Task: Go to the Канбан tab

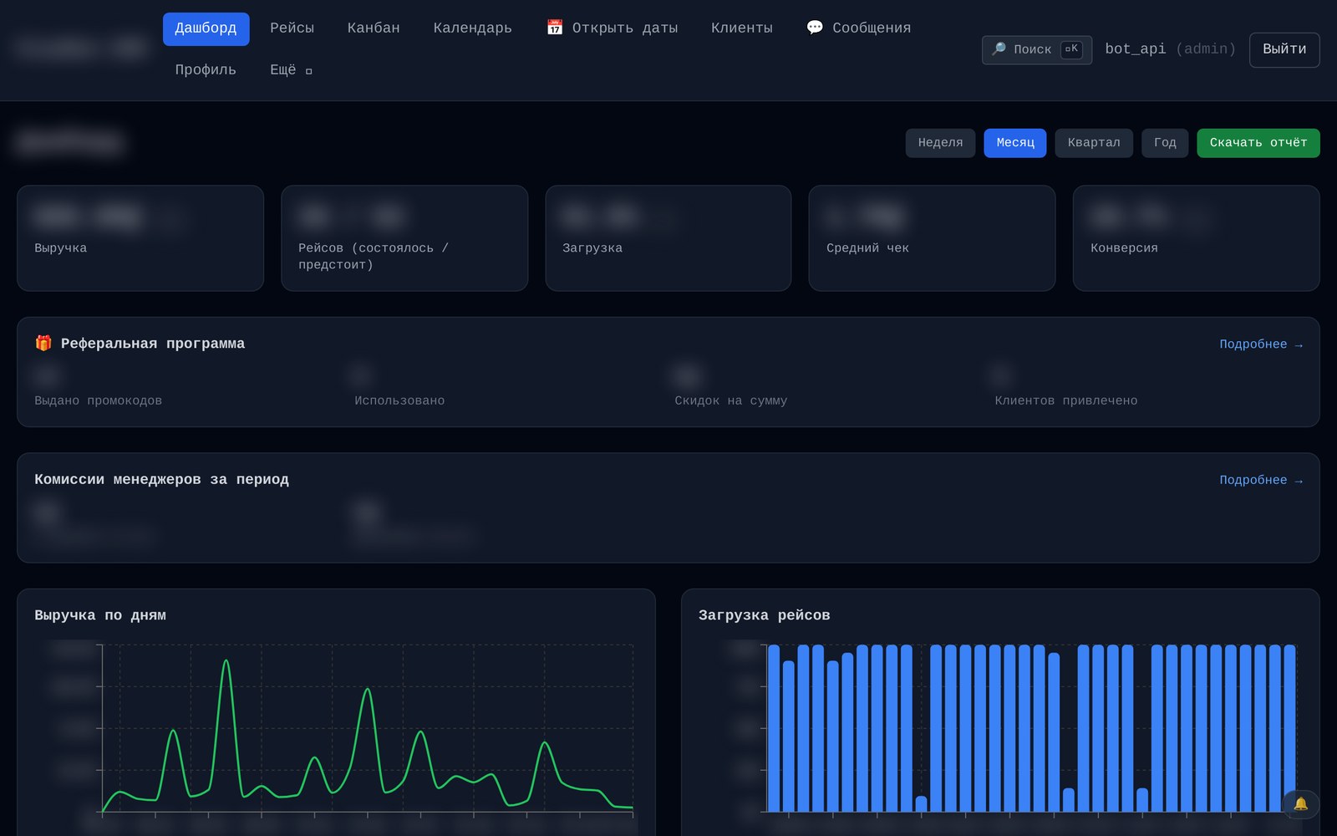Action: [x=374, y=28]
